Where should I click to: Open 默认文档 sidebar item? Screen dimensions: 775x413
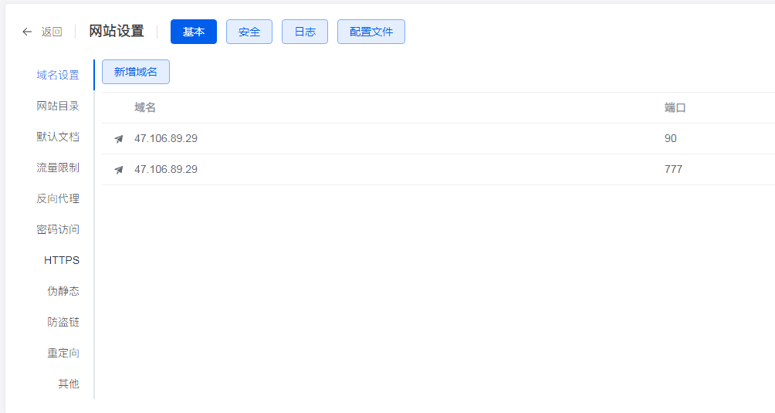(x=58, y=137)
